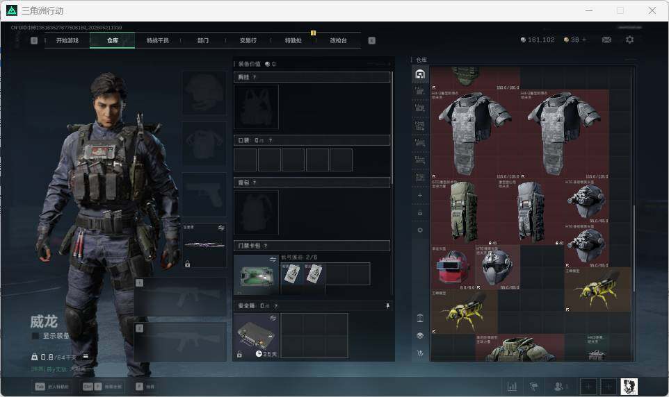Swap the melee weapon using the arrows icon
669x397 pixels.
(x=221, y=228)
